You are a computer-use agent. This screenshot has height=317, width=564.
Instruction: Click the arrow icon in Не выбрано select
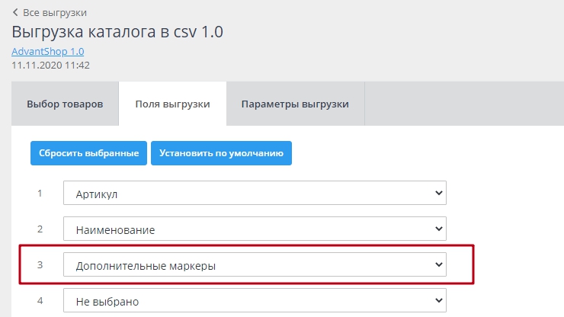click(x=438, y=301)
